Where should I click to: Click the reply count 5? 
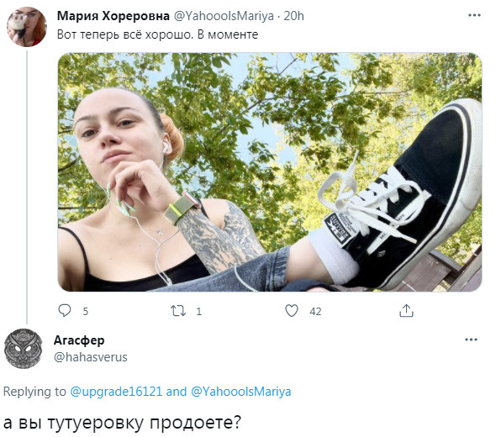pos(86,312)
